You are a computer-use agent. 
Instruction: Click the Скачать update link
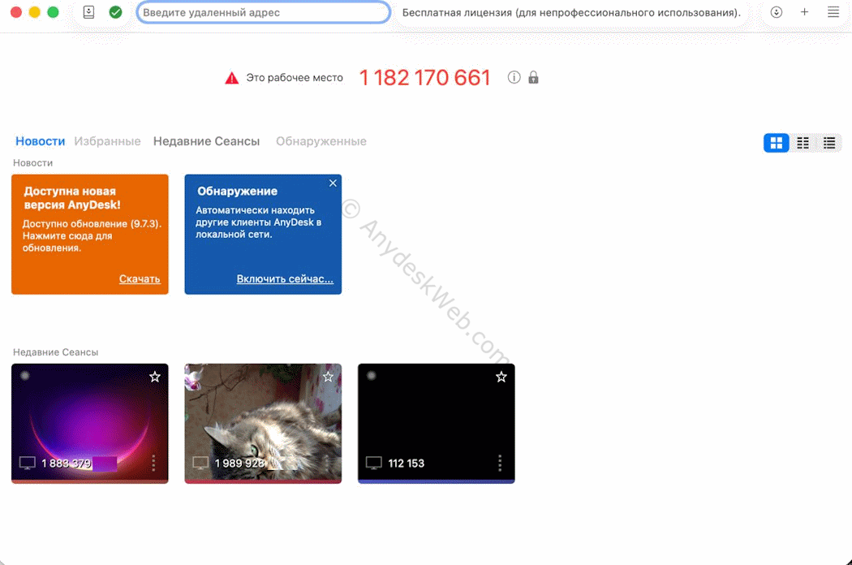point(140,279)
